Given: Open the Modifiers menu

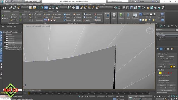Looking at the screenshot, I should (38, 4).
